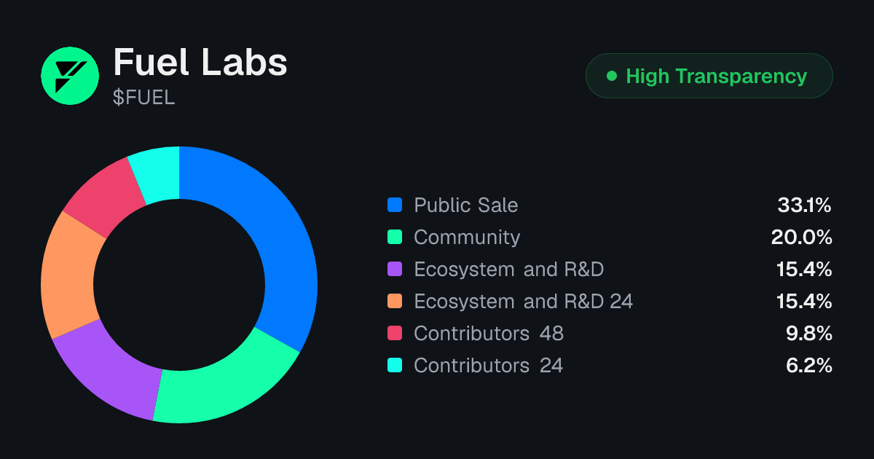Click the pink Contributors 48 swatch

click(395, 334)
